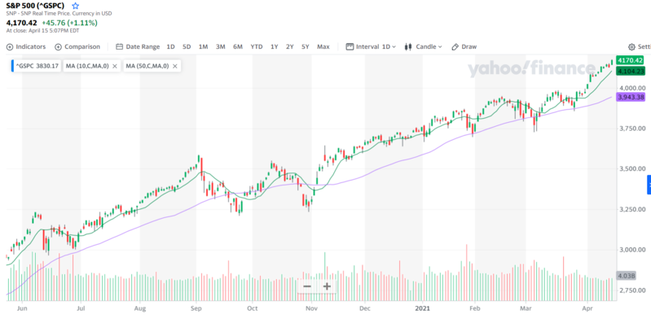This screenshot has height=323, width=651.
Task: Zoom out with the minus button
Action: (307, 286)
